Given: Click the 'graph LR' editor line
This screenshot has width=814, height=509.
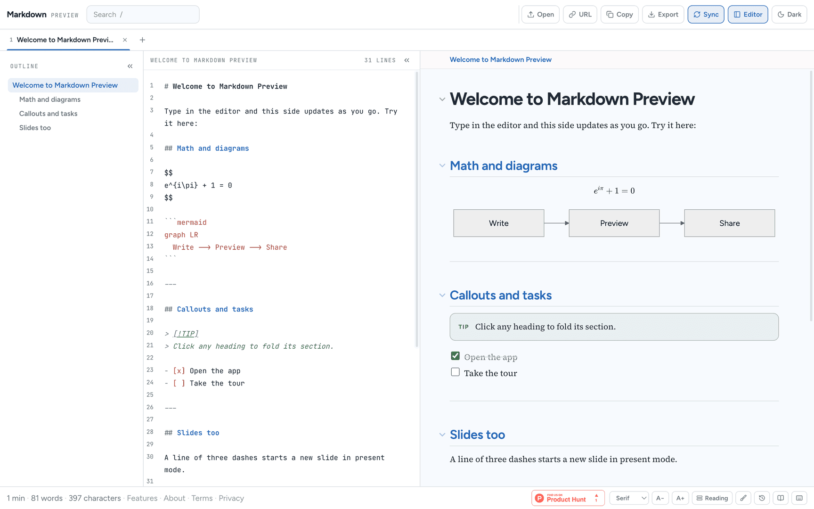Looking at the screenshot, I should [181, 235].
